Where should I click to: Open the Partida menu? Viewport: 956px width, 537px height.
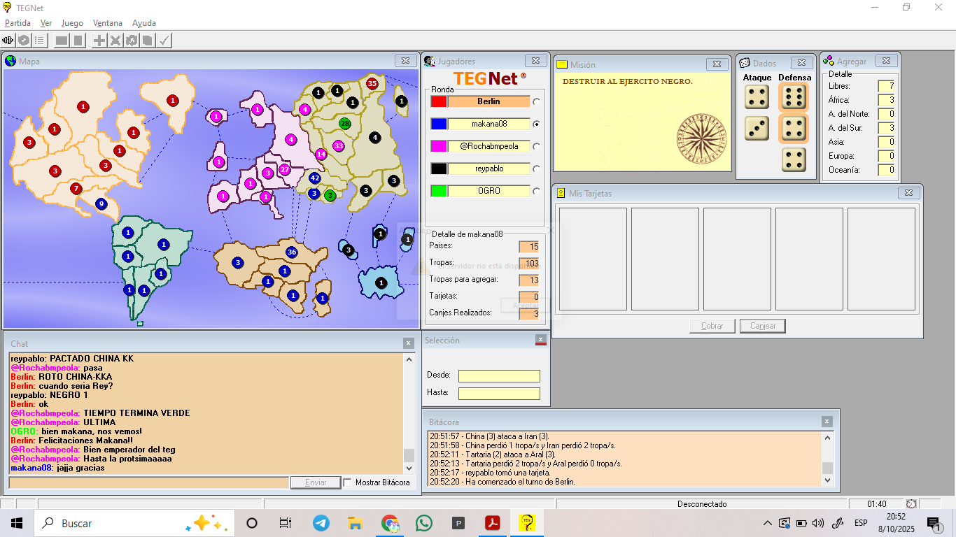pyautogui.click(x=17, y=23)
